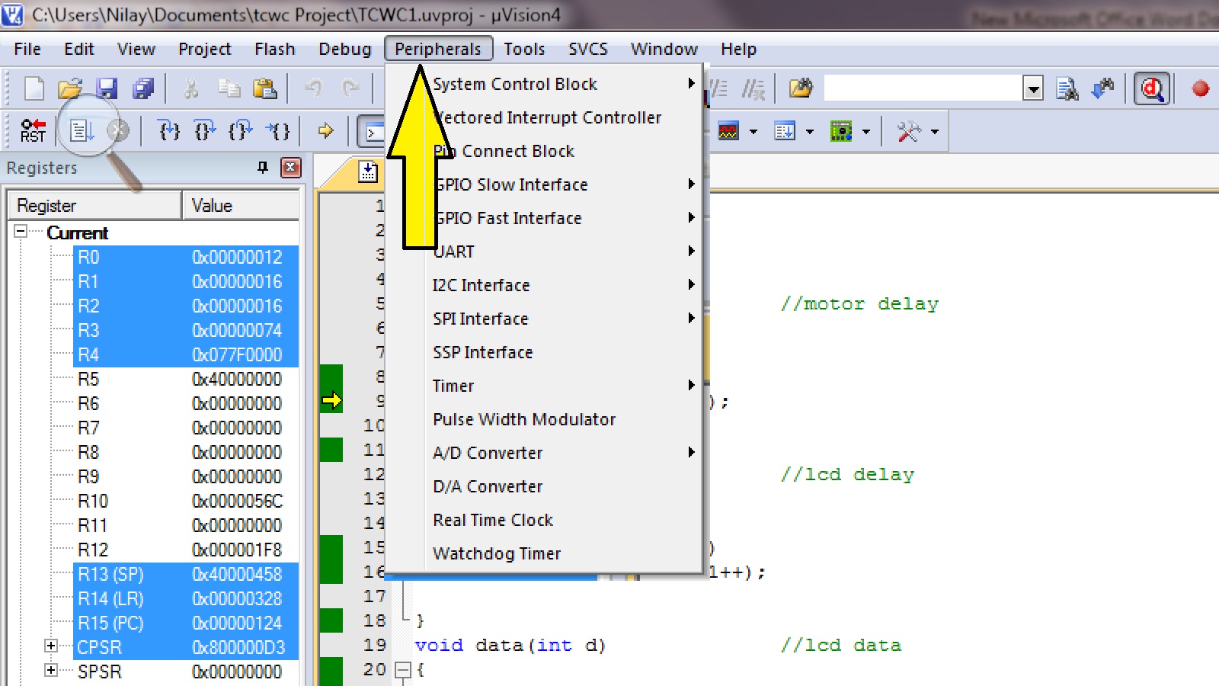Viewport: 1219px width, 686px height.
Task: Open the GPIO Fast Interface submenu
Action: pyautogui.click(x=544, y=218)
